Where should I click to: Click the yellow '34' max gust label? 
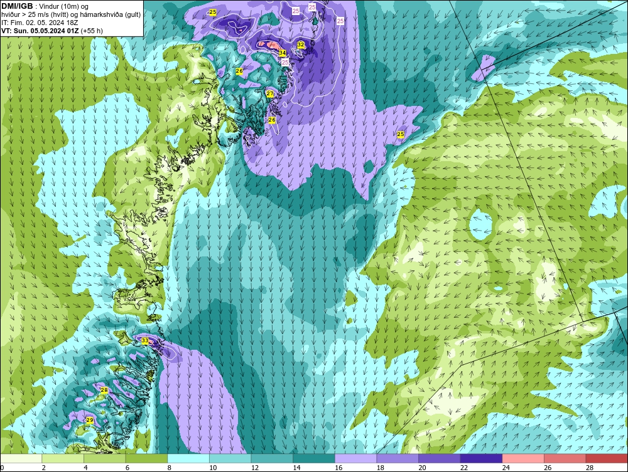283,53
